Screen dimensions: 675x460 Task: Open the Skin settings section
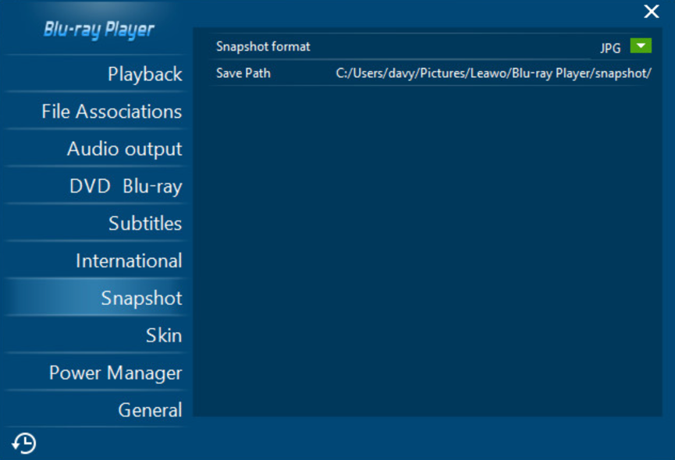pyautogui.click(x=163, y=336)
